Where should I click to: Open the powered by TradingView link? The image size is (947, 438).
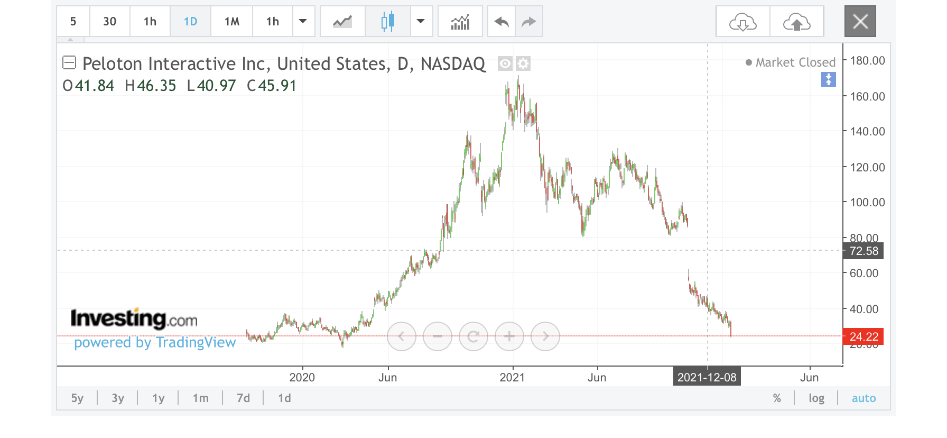(155, 343)
